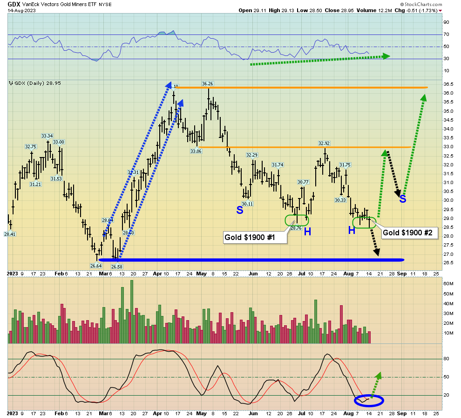Click the 31.21 price label
The width and height of the screenshot is (461, 418).
(35, 184)
